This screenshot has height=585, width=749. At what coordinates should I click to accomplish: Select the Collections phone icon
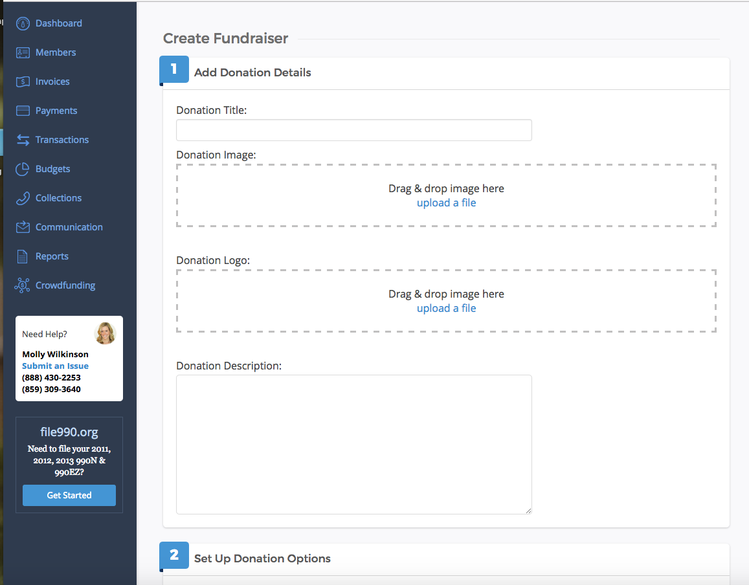23,198
